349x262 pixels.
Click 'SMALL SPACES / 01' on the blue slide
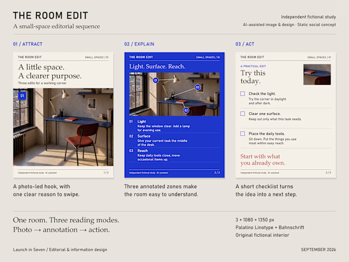coord(208,57)
